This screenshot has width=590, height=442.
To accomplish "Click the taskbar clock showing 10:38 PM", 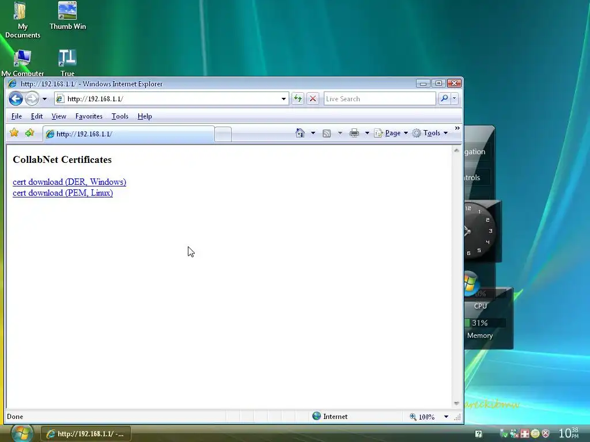I will coord(569,433).
